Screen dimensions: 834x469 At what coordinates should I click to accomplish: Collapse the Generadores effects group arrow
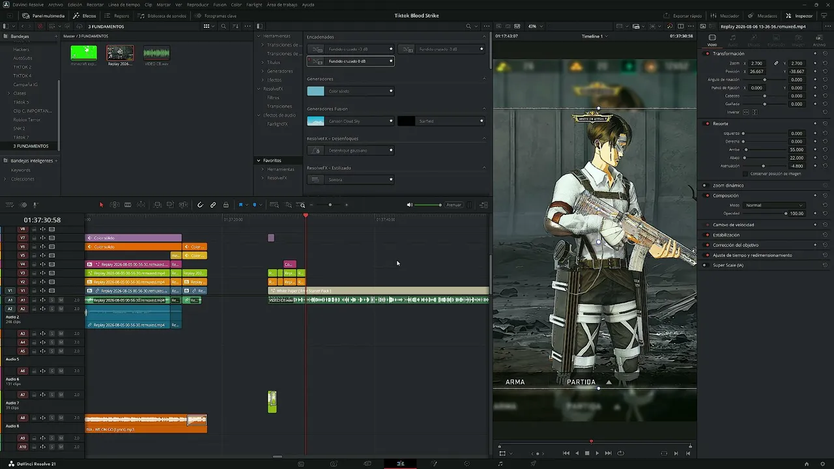click(484, 79)
